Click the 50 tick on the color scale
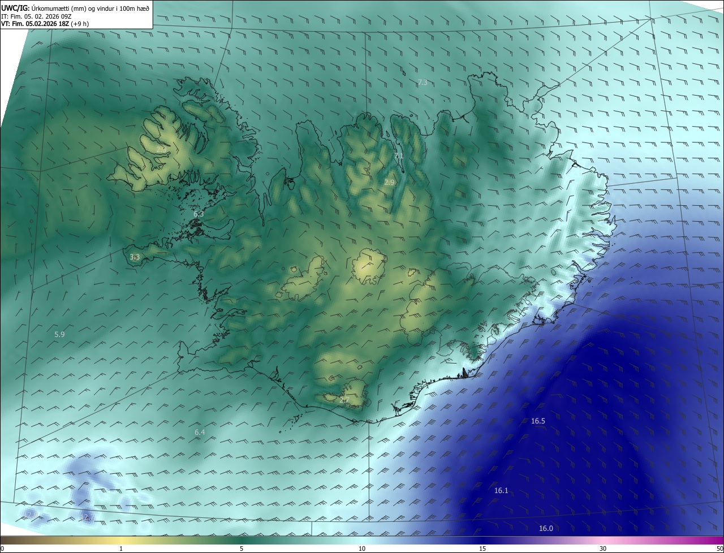The image size is (724, 553). 719,548
